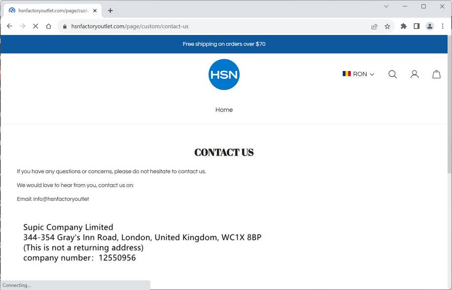Go back to the previous page

[9, 26]
